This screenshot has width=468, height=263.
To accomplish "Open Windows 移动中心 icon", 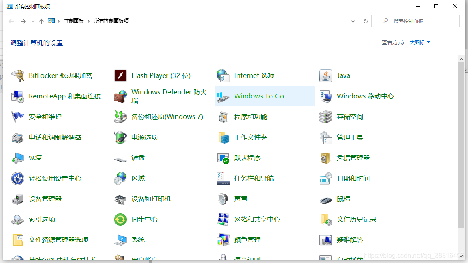I will 326,96.
